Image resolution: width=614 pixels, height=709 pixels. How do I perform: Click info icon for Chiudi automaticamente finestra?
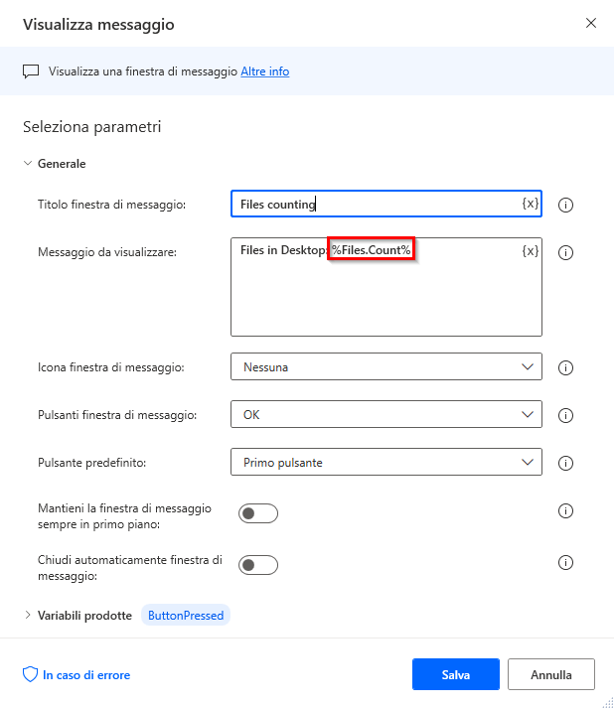tap(566, 562)
